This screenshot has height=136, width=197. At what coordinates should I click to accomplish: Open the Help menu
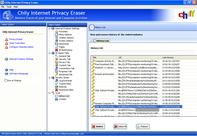[x=15, y=7]
